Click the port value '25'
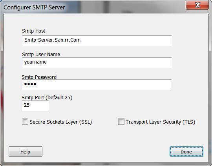212x166 pixels. [x=27, y=105]
